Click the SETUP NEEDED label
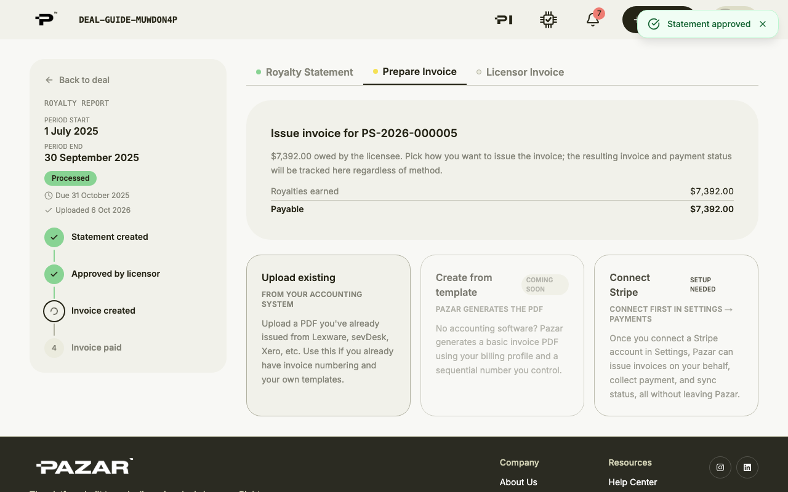The height and width of the screenshot is (492, 788). click(702, 285)
